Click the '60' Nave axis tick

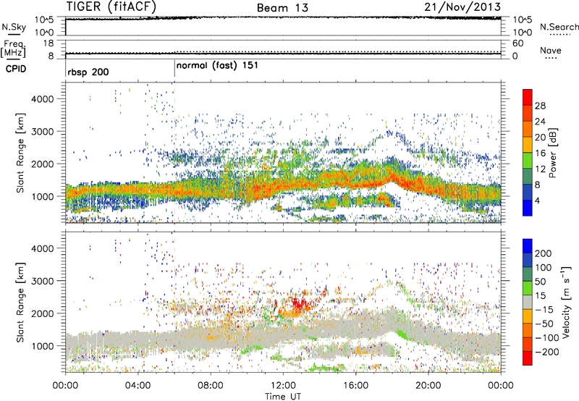tap(517, 43)
